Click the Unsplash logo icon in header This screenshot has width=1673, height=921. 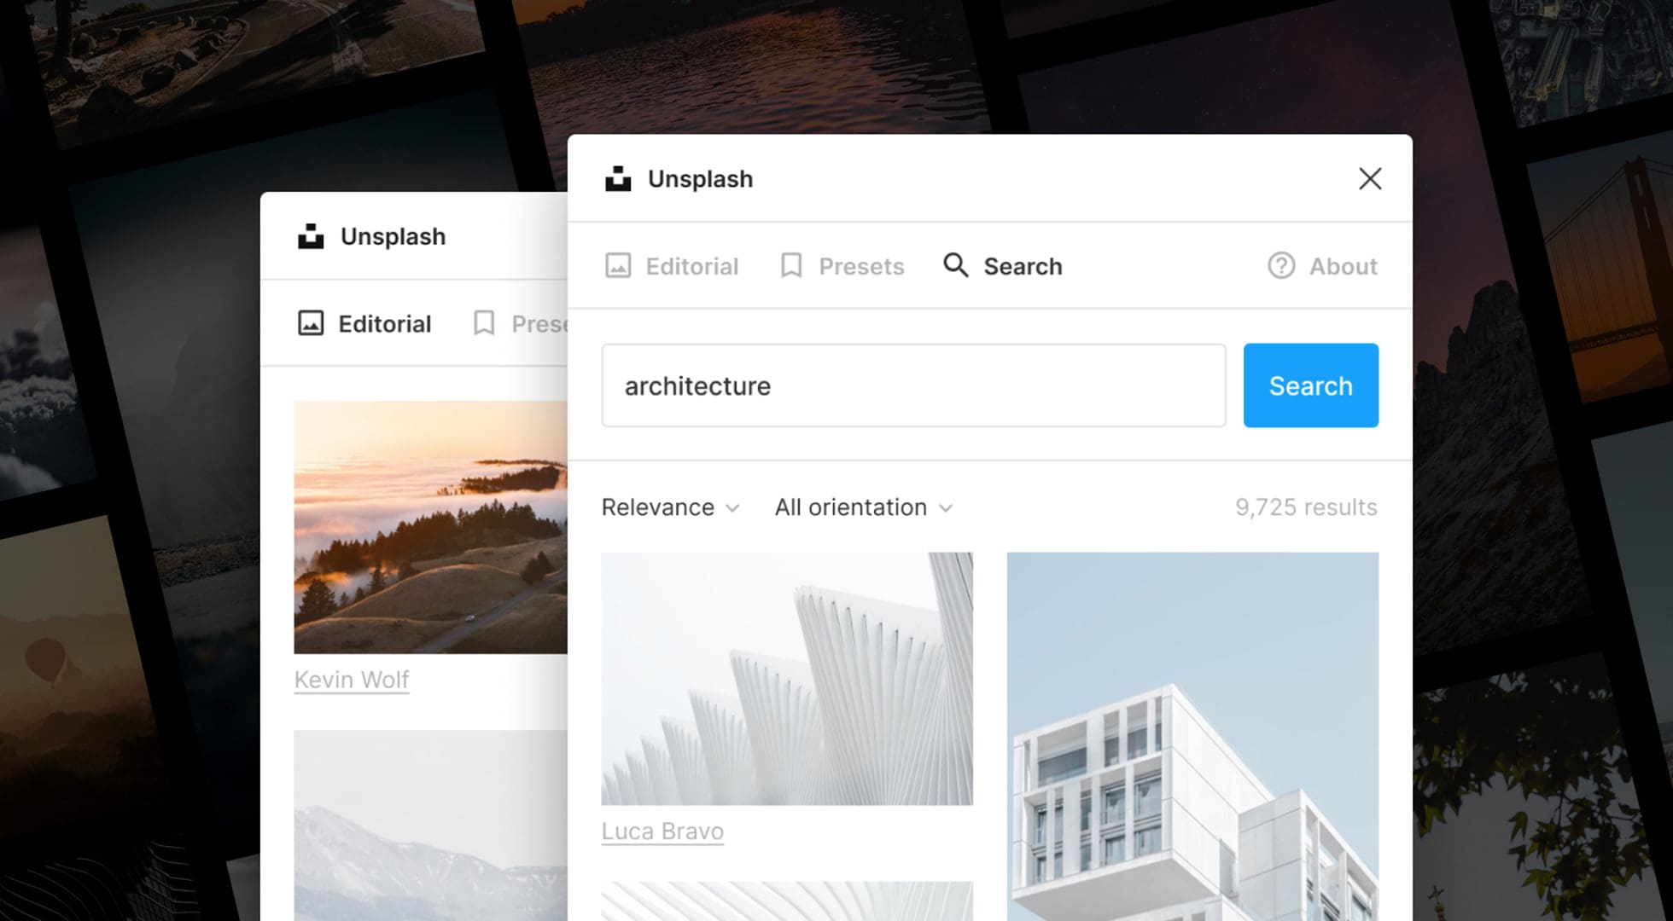coord(619,178)
